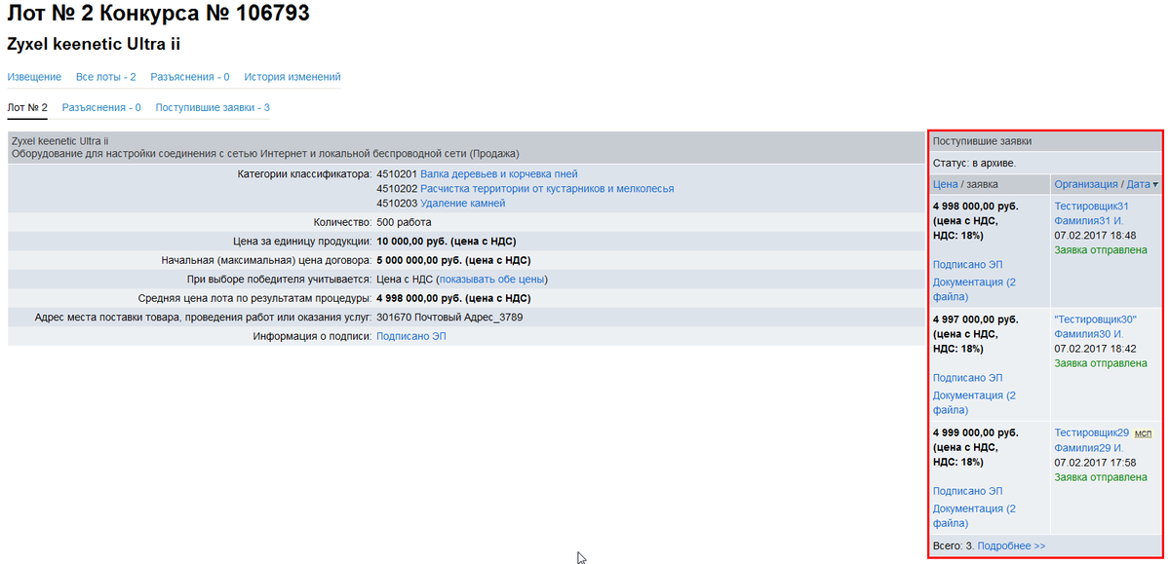Open organization "Тестировщик30" Фамилия30 И.

coord(1095,327)
